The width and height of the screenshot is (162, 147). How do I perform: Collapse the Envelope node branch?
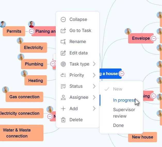tap(153, 38)
